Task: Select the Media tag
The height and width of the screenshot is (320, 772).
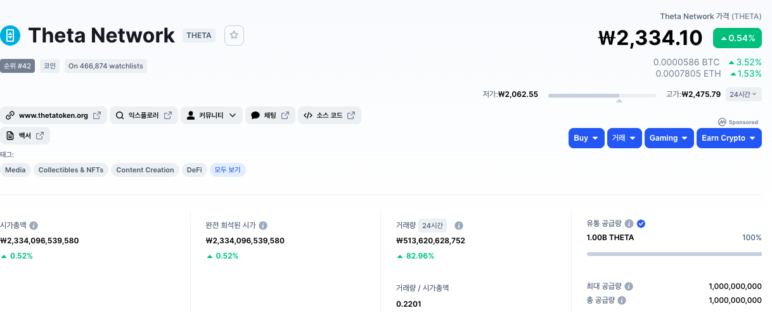Action: [15, 170]
